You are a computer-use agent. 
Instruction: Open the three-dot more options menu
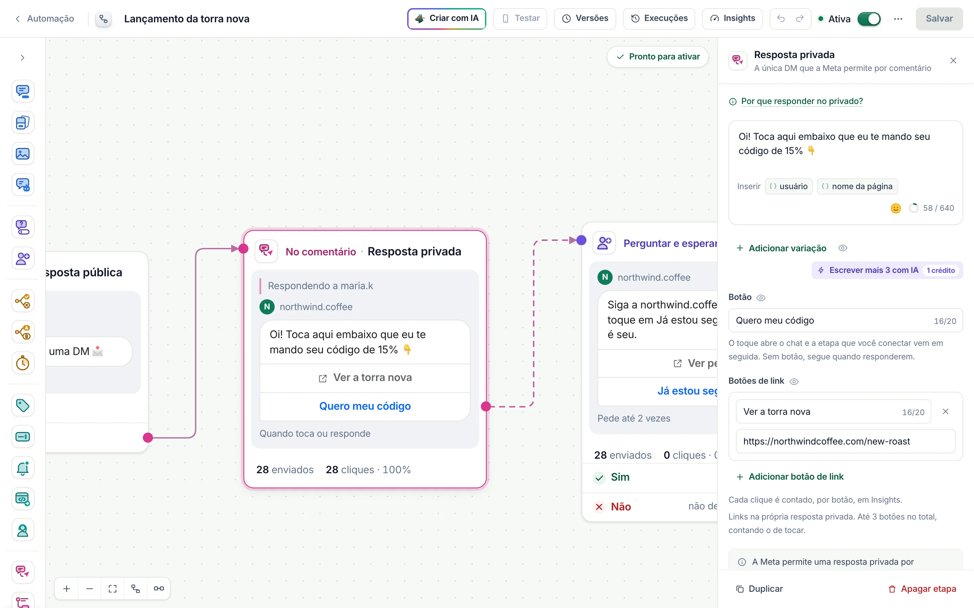point(898,19)
